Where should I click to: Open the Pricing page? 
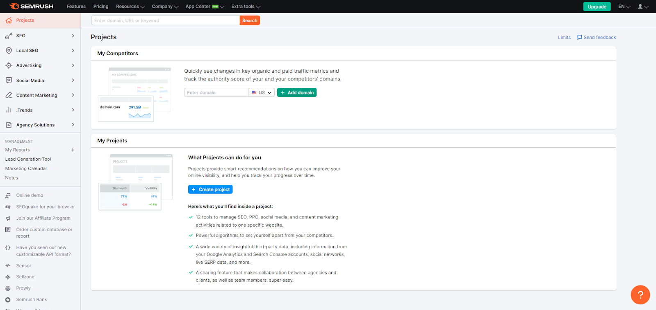pyautogui.click(x=101, y=7)
